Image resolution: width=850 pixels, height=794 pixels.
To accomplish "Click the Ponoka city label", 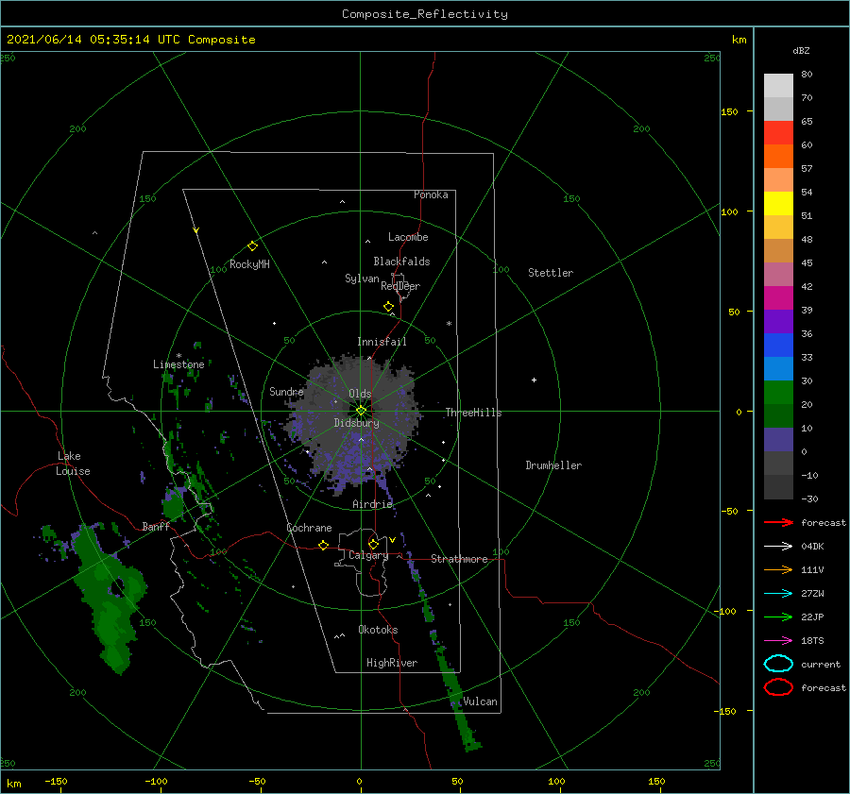I will point(431,194).
